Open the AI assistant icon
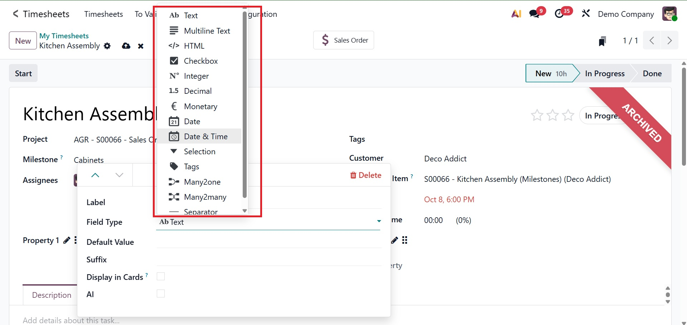The height and width of the screenshot is (325, 687). click(x=516, y=14)
